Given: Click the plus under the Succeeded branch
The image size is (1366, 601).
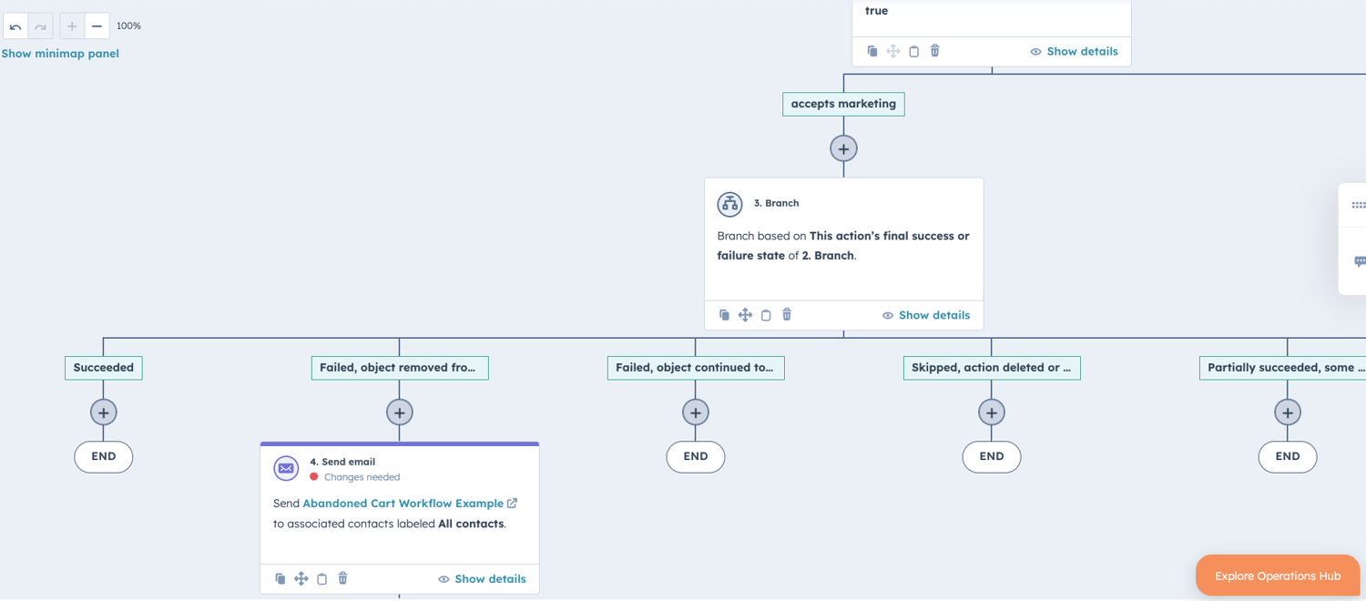Looking at the screenshot, I should coord(103,412).
